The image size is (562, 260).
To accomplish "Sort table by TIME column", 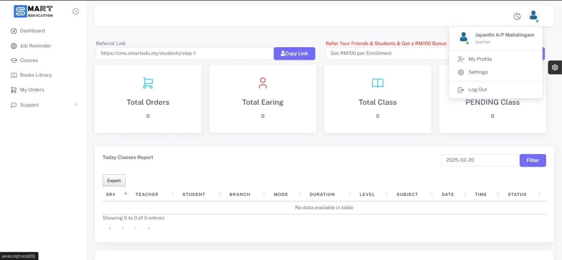I will [x=487, y=194].
